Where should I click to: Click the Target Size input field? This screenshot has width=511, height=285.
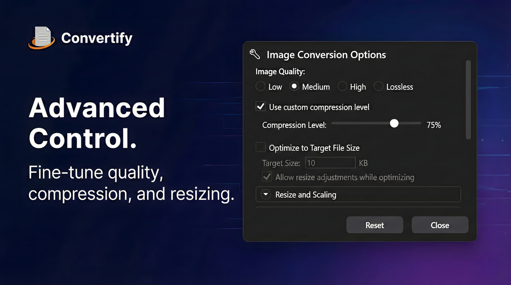(x=330, y=163)
